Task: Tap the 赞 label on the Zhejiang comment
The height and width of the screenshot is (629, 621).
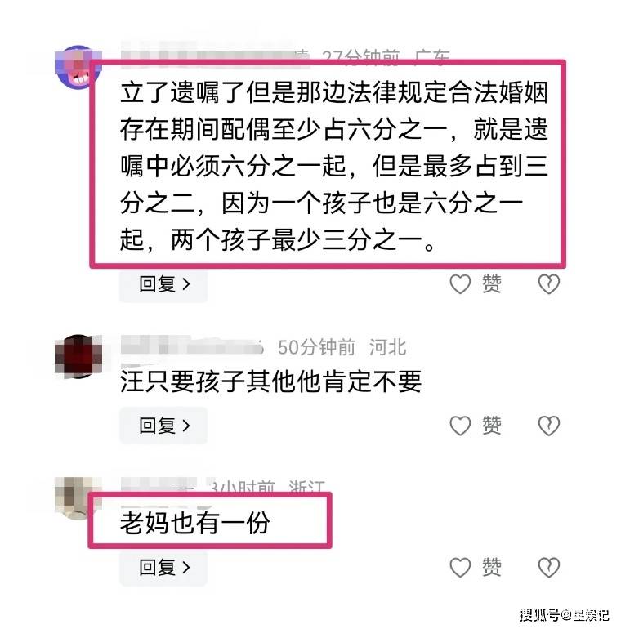Action: tap(491, 567)
